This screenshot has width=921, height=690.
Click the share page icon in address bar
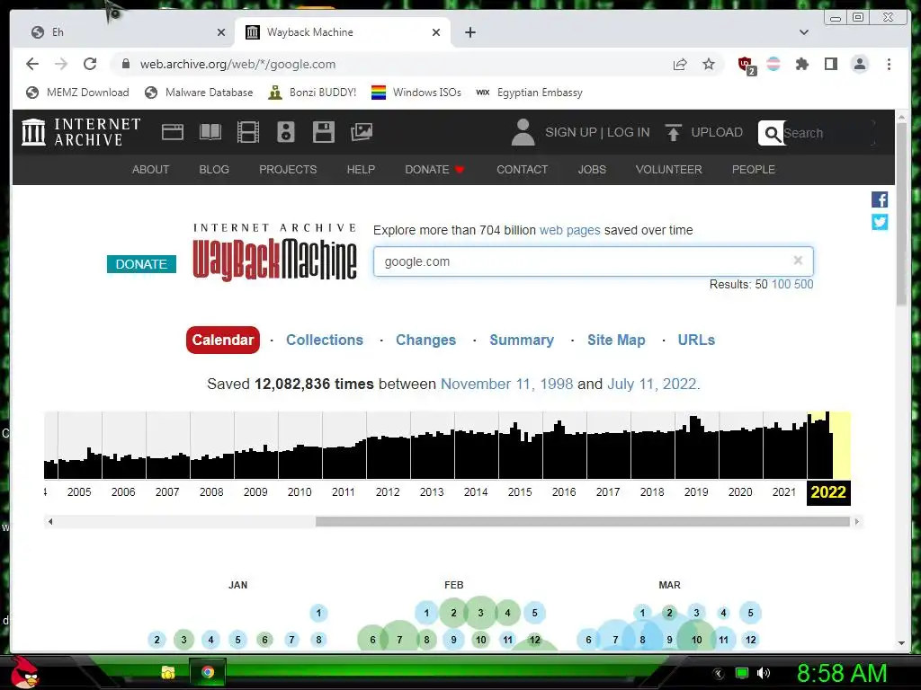coord(680,64)
